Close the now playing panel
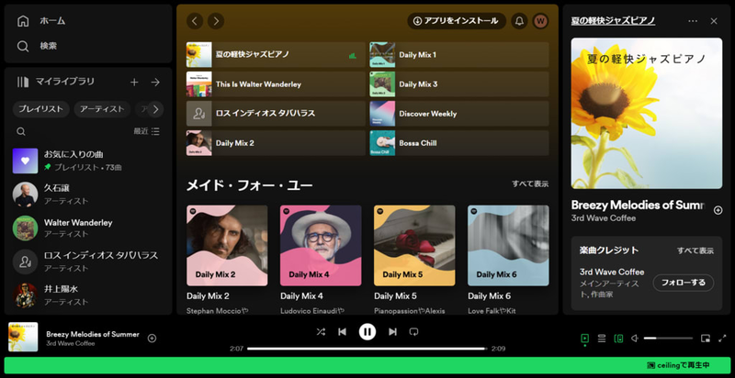 coord(714,21)
